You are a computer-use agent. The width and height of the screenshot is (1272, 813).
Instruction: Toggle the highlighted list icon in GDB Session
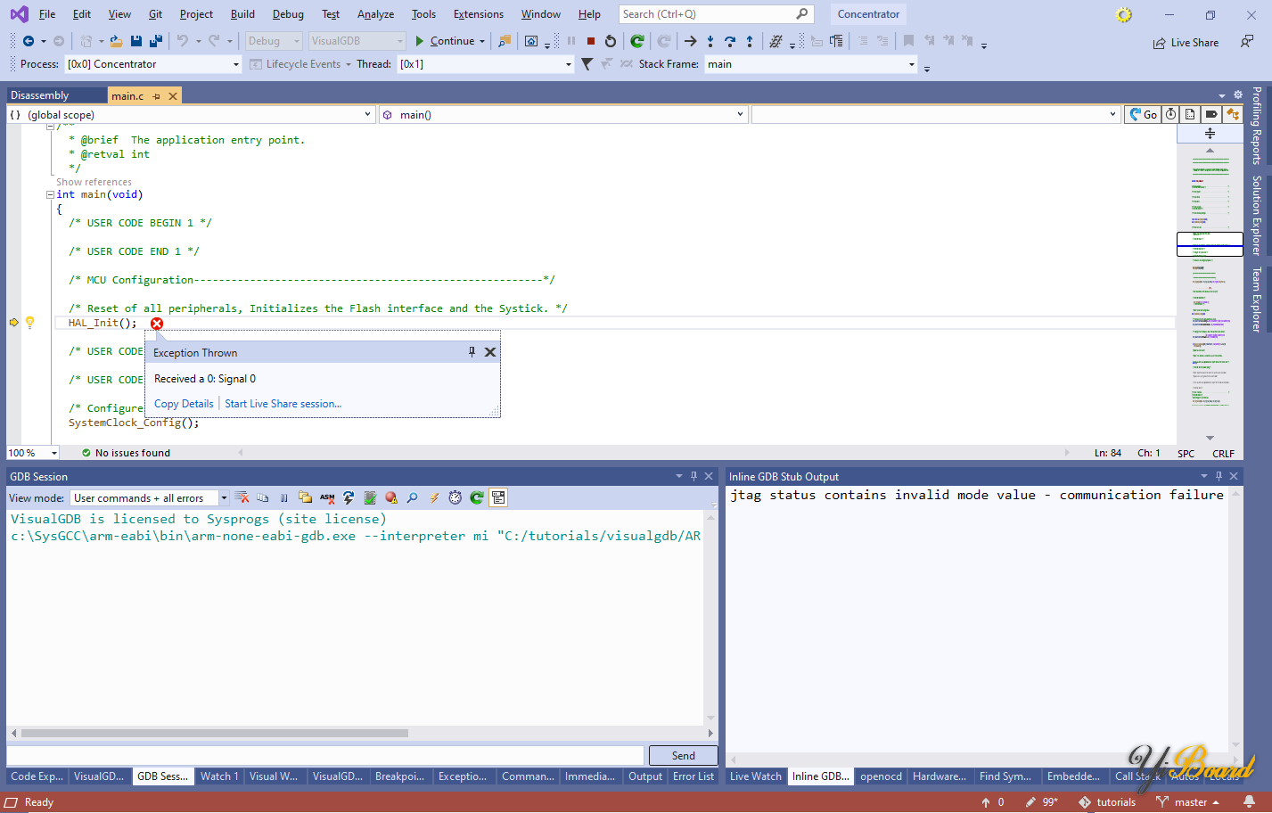click(x=498, y=497)
